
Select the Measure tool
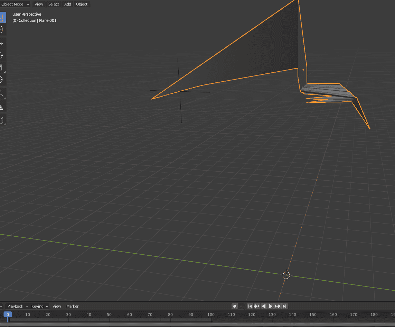coord(3,107)
